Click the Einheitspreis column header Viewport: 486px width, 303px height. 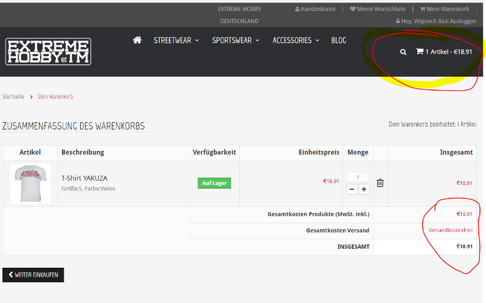click(319, 152)
